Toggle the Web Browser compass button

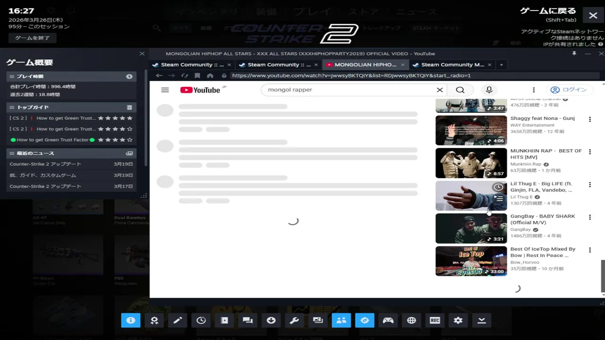point(365,320)
